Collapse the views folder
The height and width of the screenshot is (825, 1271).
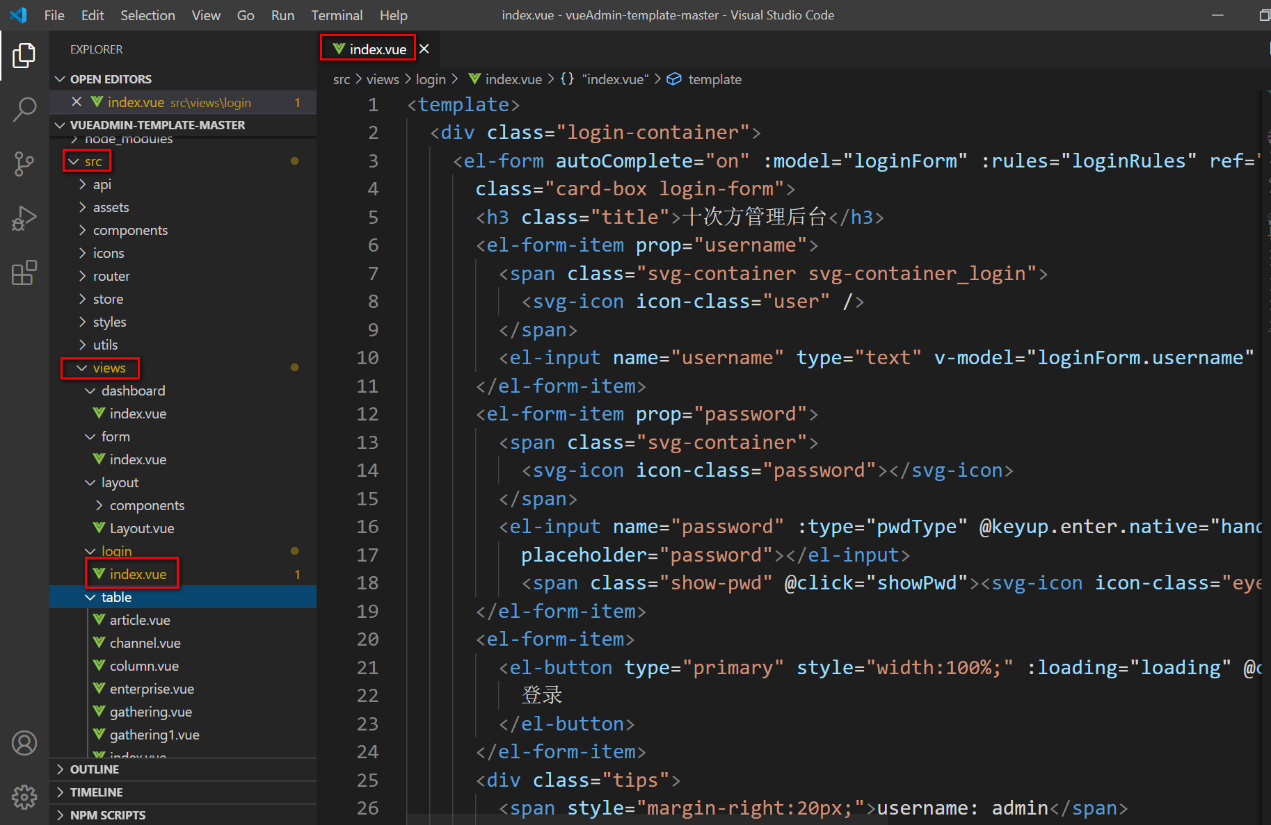click(x=109, y=368)
